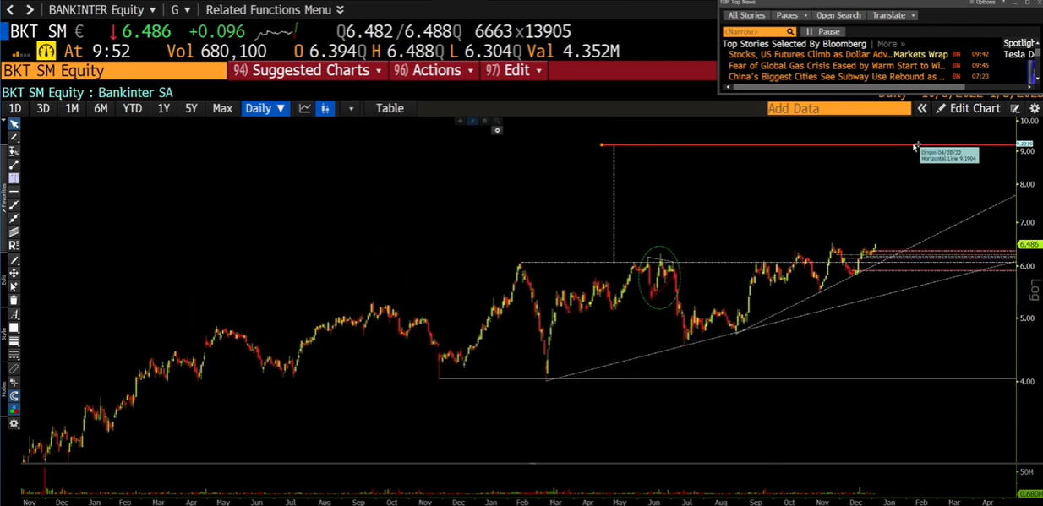Select the 3D time range

point(42,108)
